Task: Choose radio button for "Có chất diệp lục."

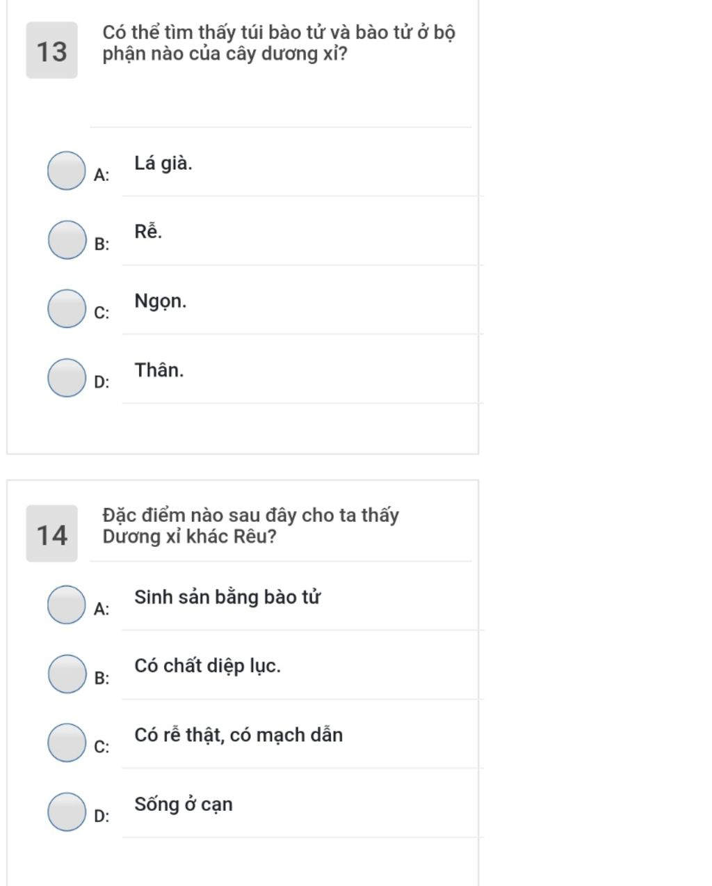Action: pos(67,673)
